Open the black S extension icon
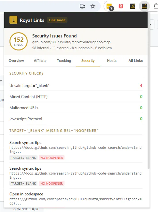The height and width of the screenshot is (212, 158). coord(133,6)
